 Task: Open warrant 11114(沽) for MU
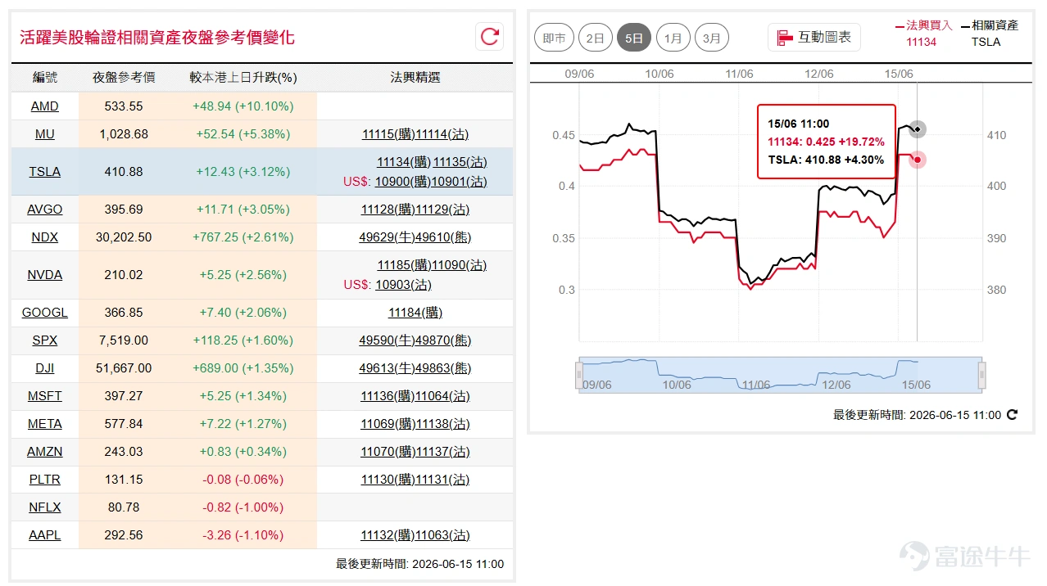[442, 134]
